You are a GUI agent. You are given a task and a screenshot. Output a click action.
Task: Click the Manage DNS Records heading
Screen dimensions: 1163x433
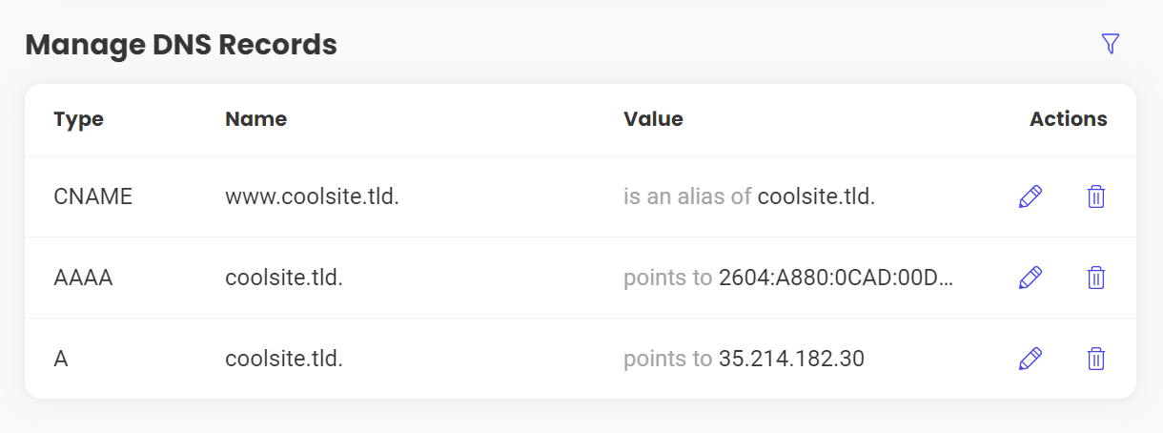tap(181, 45)
